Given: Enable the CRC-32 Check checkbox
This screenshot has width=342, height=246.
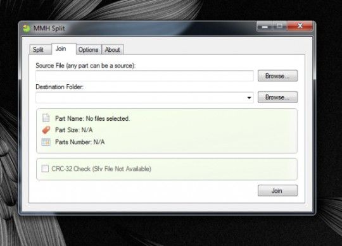Looking at the screenshot, I should [x=45, y=168].
